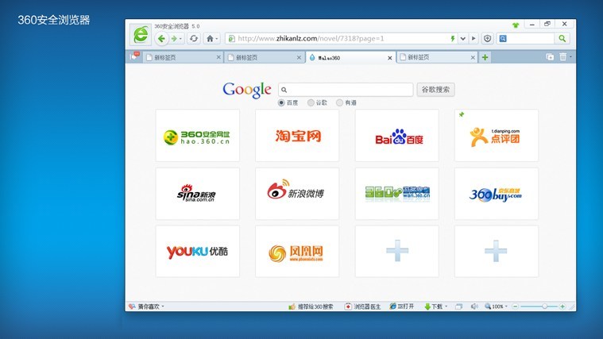Open the address bar history dropdown chevron
603x339 pixels.
pos(463,38)
